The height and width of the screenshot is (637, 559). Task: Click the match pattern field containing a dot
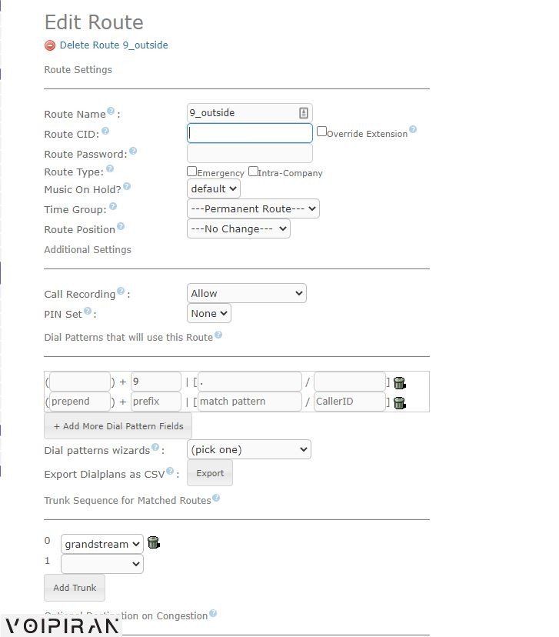point(250,382)
